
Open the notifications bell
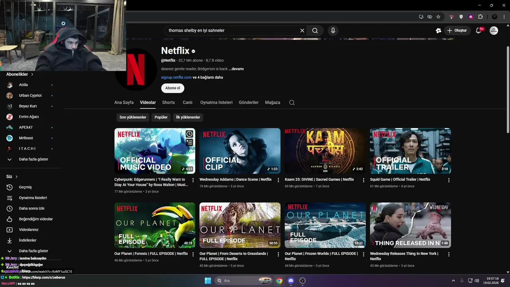[479, 30]
